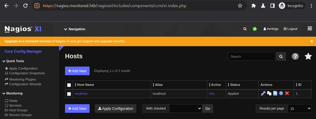The height and width of the screenshot is (119, 316).
Task: Sort table by ID column
Action: (x=299, y=85)
